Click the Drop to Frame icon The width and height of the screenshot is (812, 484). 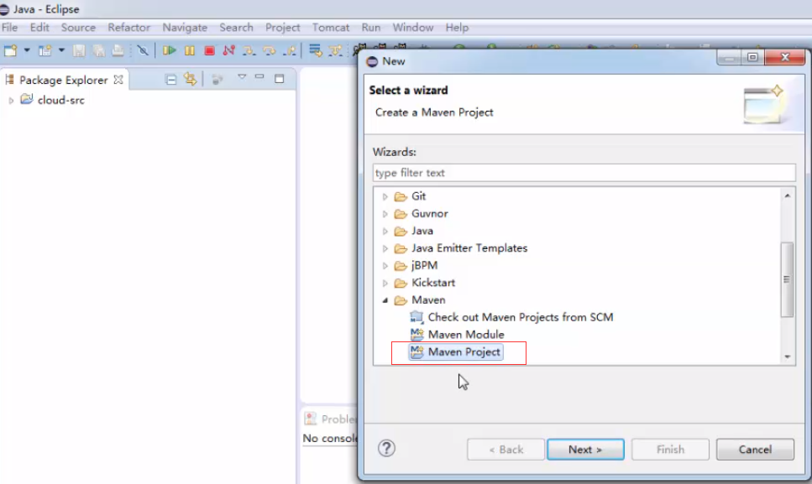click(x=315, y=50)
